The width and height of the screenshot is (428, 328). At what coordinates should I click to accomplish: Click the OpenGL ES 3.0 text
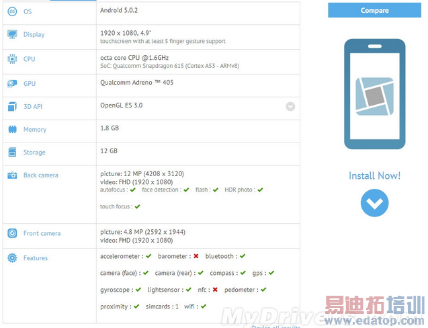point(121,105)
